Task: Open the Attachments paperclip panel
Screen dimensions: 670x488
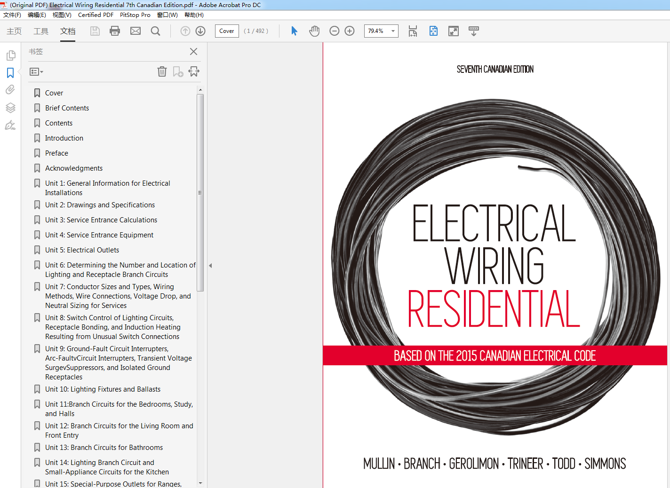Action: coord(10,90)
